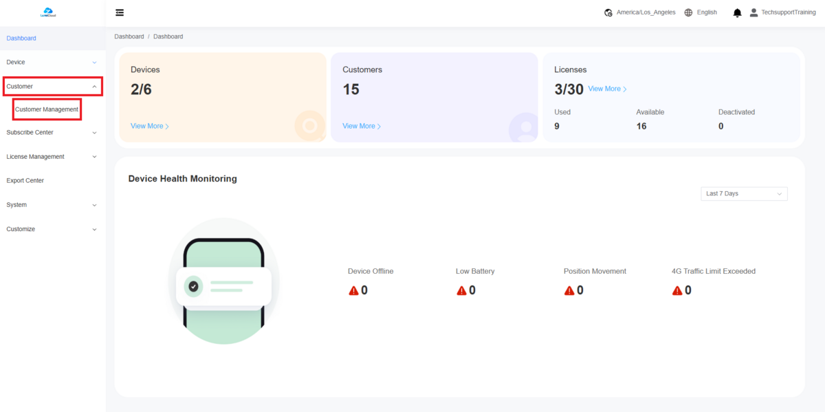Click View More on Devices card

click(x=149, y=126)
